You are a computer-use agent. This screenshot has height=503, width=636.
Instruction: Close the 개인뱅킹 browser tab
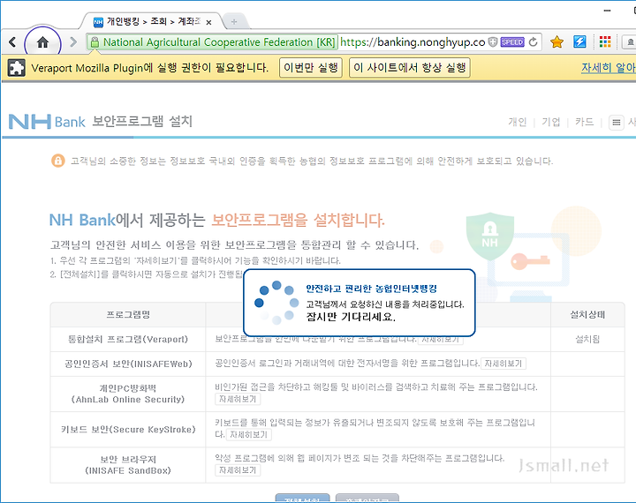208,22
